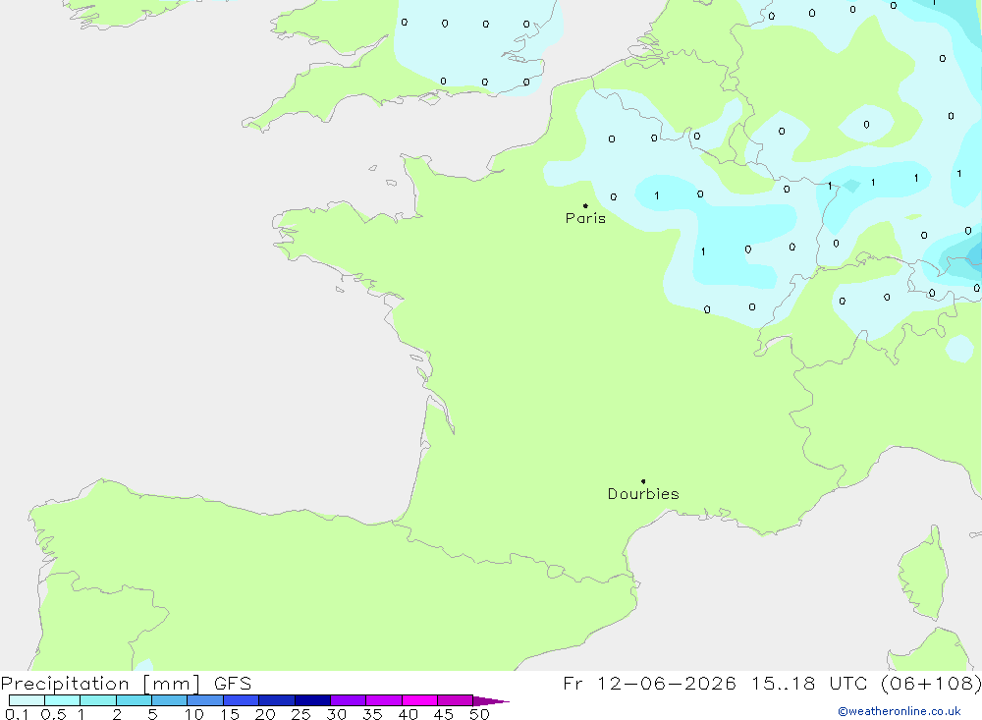Select the 25–30 mm legend swatch
Image resolution: width=982 pixels, height=720 pixels.
pos(312,700)
